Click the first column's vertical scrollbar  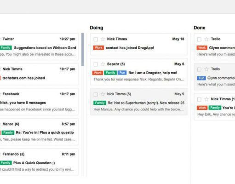[x=82, y=50]
